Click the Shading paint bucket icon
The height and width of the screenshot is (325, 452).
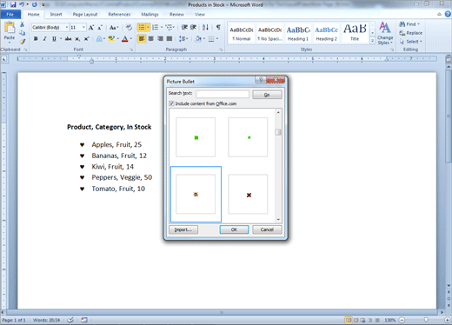click(198, 38)
